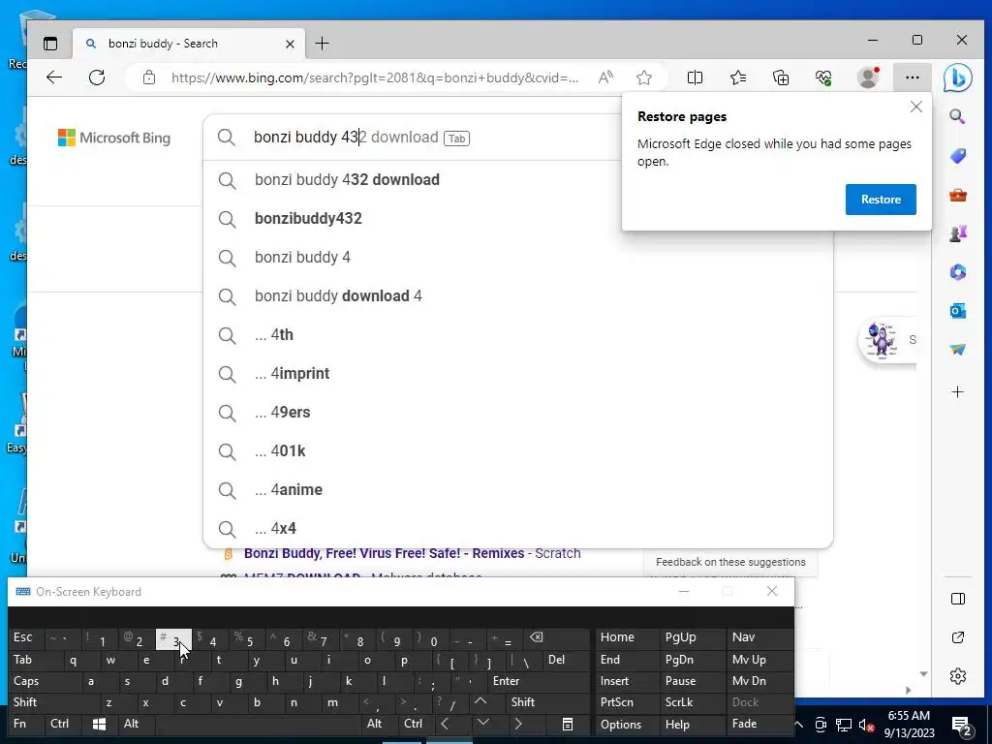Image resolution: width=992 pixels, height=744 pixels.
Task: Open Collections icon in toolbar
Action: pyautogui.click(x=781, y=77)
